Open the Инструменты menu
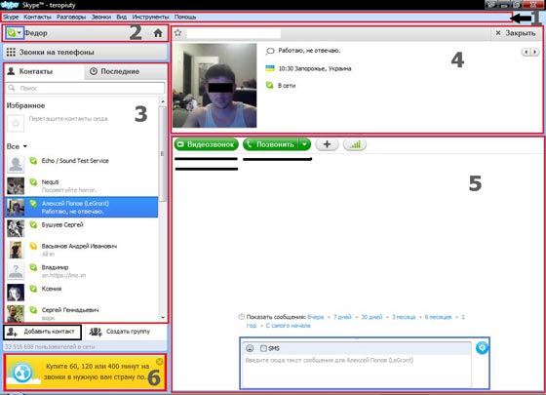 (150, 17)
